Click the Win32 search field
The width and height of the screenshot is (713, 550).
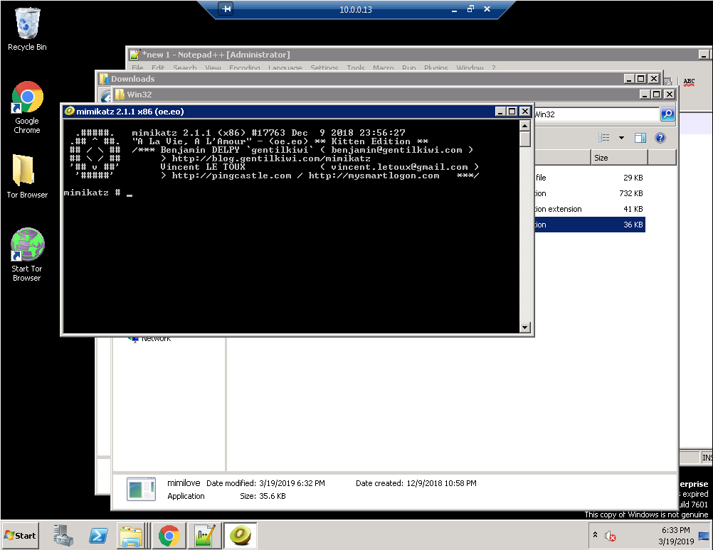click(x=596, y=114)
